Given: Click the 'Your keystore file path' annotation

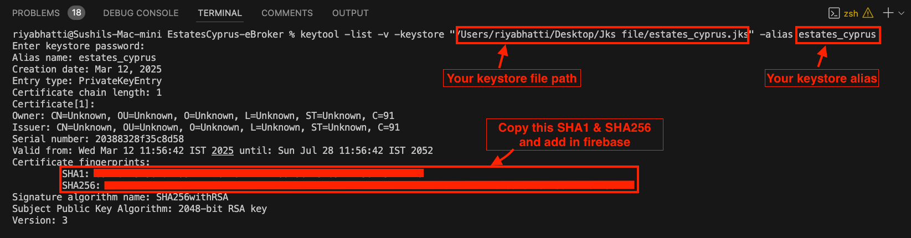Looking at the screenshot, I should 512,78.
